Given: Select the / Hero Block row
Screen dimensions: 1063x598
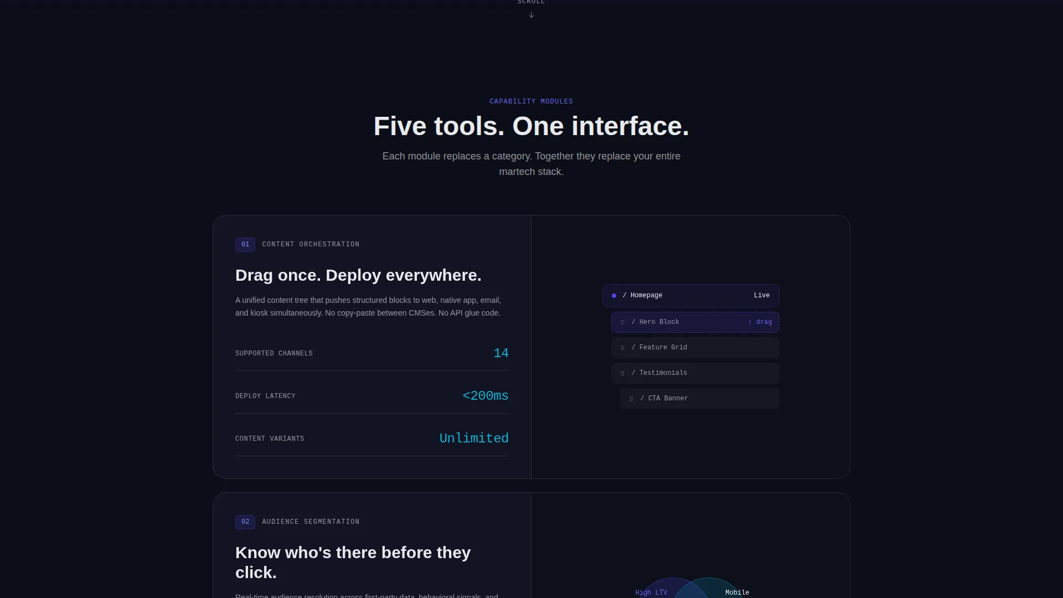Looking at the screenshot, I should click(695, 322).
